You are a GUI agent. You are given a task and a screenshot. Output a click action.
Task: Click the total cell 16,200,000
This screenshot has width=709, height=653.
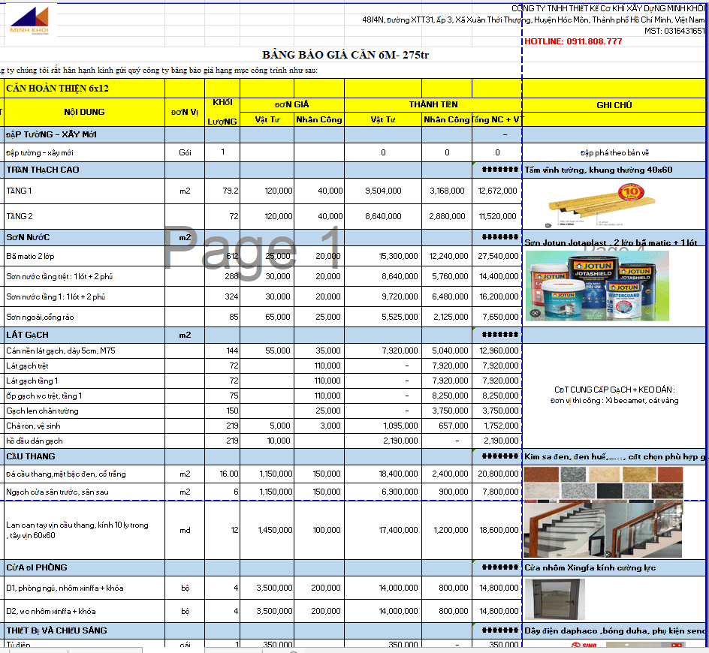pyautogui.click(x=497, y=297)
